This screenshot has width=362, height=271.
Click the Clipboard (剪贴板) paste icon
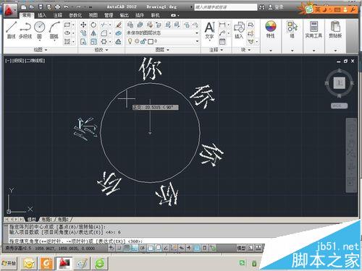[x=335, y=29]
